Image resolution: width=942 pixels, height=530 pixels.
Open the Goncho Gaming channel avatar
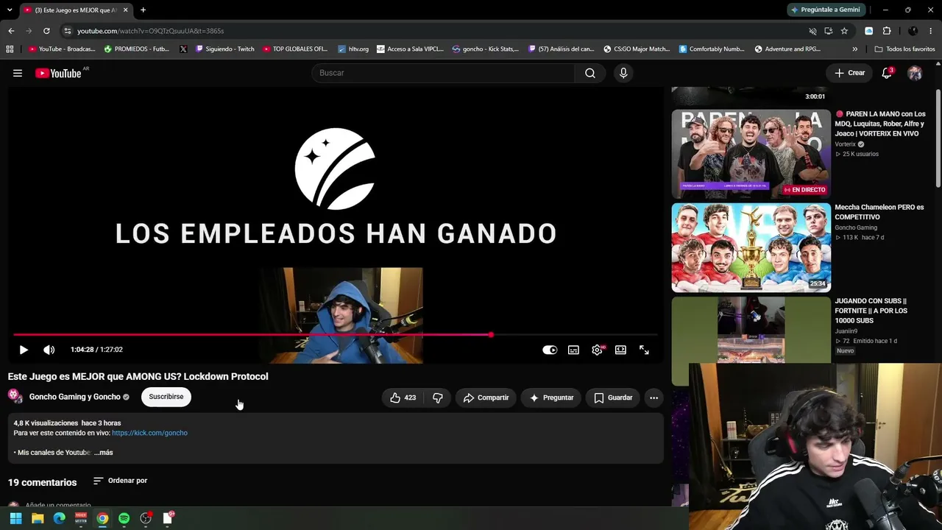(x=15, y=397)
